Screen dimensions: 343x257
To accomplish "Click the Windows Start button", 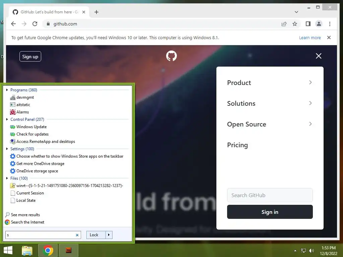I will tap(8, 250).
